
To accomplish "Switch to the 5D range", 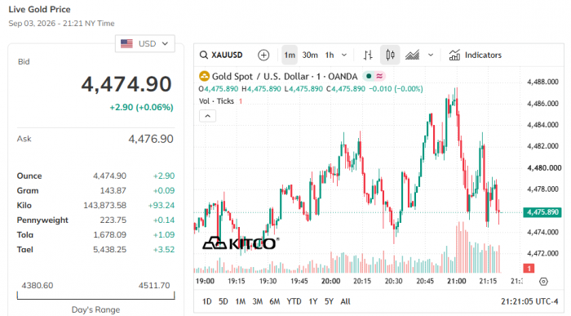I will (x=224, y=301).
